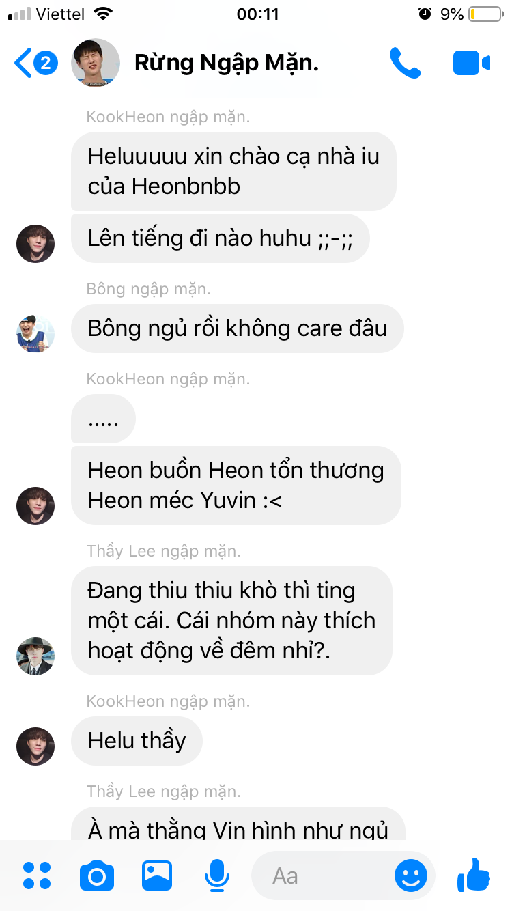
Task: Open the emoji smiley picker
Action: pyautogui.click(x=411, y=875)
